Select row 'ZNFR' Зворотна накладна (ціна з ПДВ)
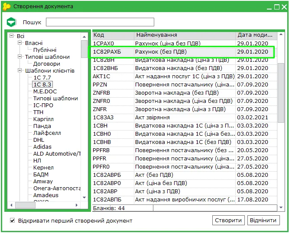Screen dimensions: 289x233 click(x=185, y=109)
